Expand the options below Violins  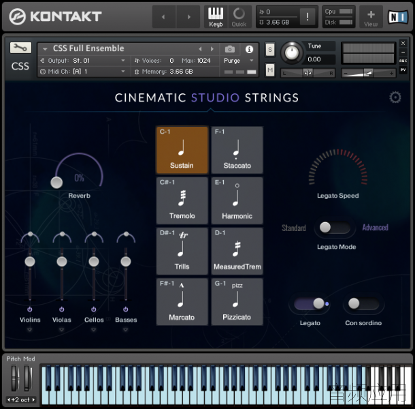(30, 330)
